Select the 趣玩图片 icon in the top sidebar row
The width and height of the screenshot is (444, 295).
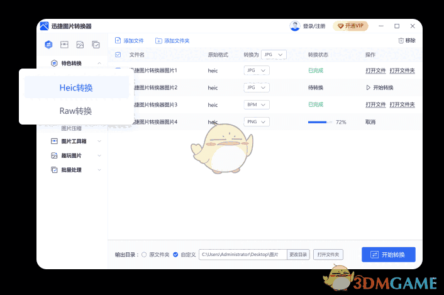pyautogui.click(x=80, y=45)
